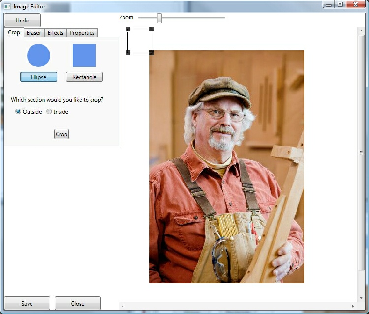This screenshot has width=369, height=314.
Task: Click the bottom-right crop selection handle
Action: tap(151, 52)
